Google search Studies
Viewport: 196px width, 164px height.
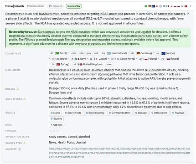[x=56, y=118]
